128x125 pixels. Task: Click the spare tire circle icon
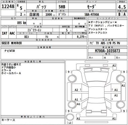point(70,117)
